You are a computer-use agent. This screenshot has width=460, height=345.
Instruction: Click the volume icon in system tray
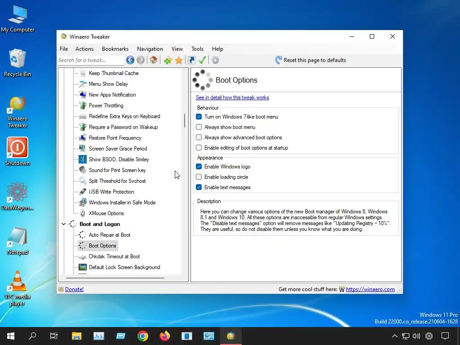(x=416, y=336)
